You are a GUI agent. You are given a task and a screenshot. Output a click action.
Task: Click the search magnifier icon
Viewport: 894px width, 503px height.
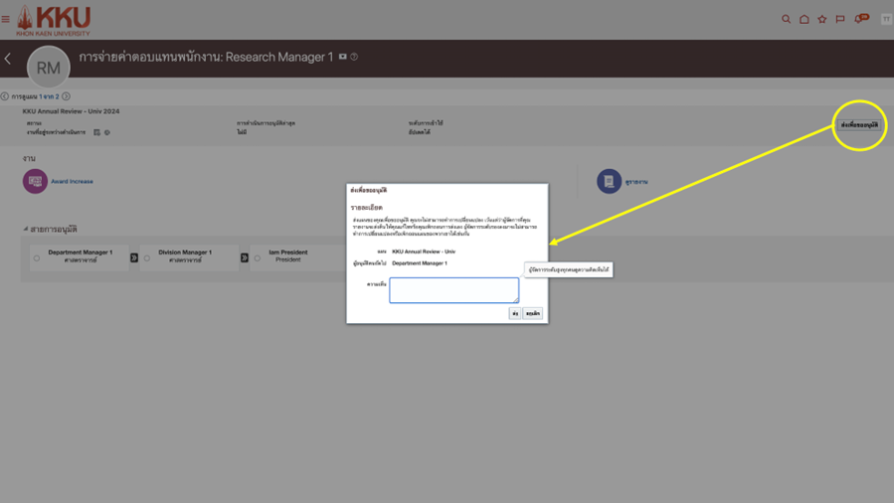point(786,19)
